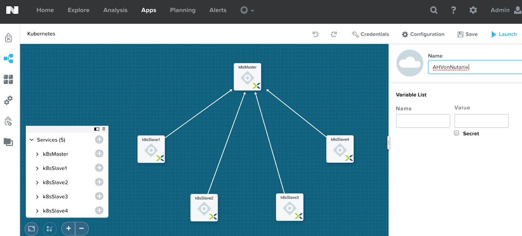The image size is (522, 236).
Task: Open the applications grid icon in sidebar
Action: [x=8, y=79]
